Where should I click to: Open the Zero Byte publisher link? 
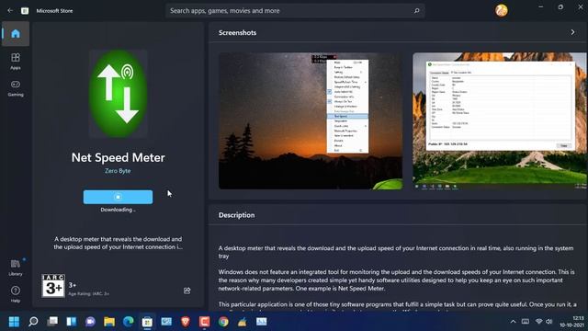coord(118,171)
